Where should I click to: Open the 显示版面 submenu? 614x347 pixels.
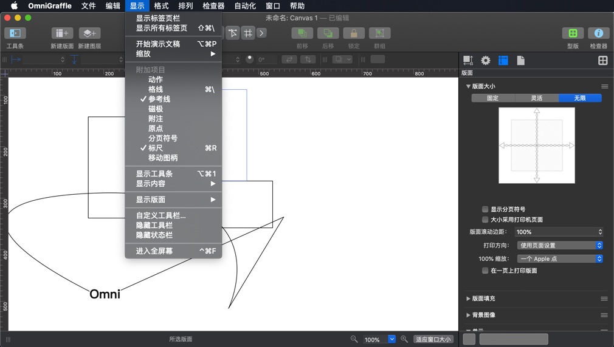(173, 200)
